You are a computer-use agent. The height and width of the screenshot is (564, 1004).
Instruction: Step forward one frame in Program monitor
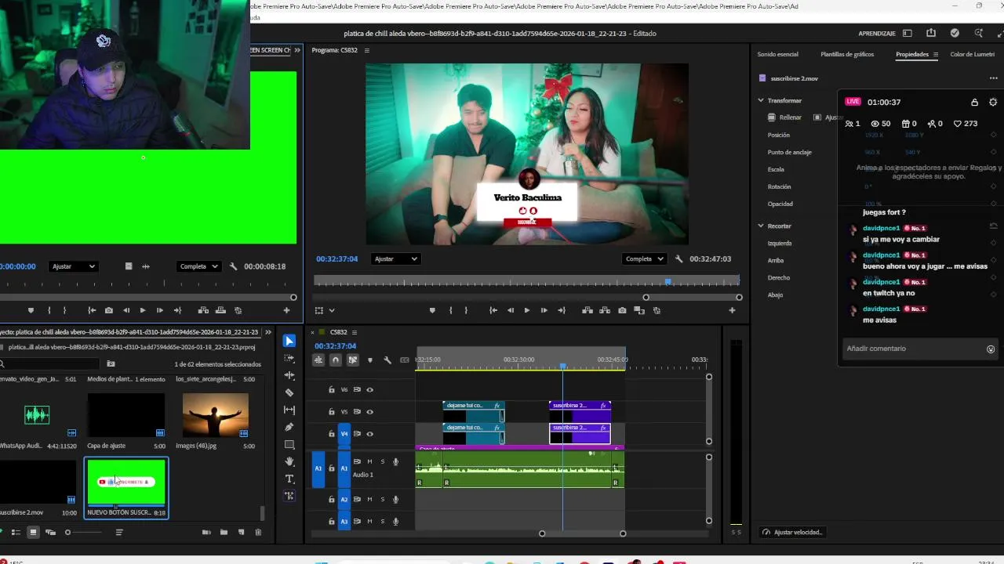click(544, 310)
